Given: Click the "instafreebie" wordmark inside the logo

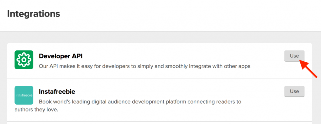Looking at the screenshot, I should coord(24,96).
